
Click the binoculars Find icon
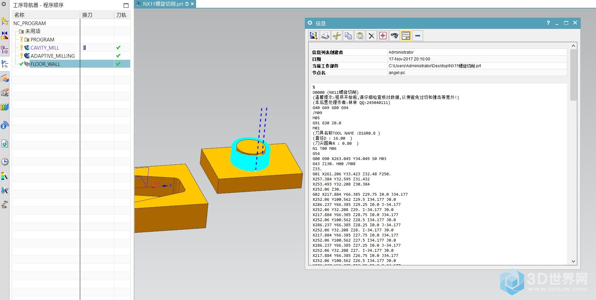(395, 36)
